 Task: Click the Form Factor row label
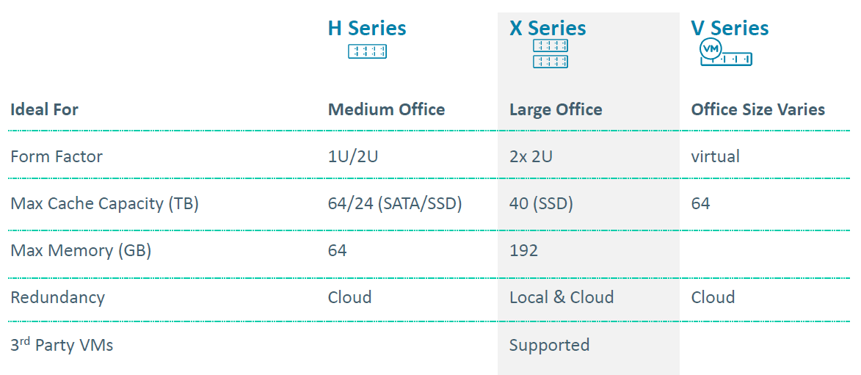click(57, 156)
